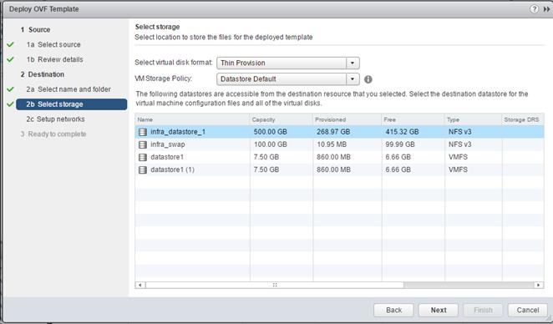
Task: Click the info icon beside VM Storage Policy
Action: coord(368,79)
